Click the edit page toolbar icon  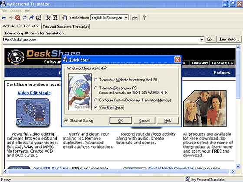tap(39, 17)
